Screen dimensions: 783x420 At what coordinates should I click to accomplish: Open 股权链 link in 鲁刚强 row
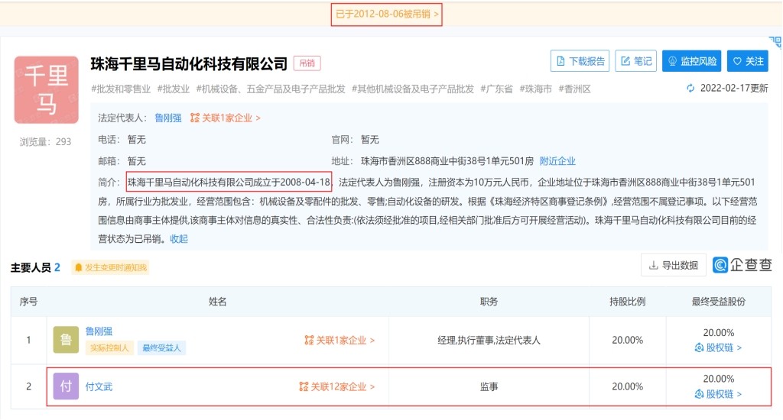[718, 347]
